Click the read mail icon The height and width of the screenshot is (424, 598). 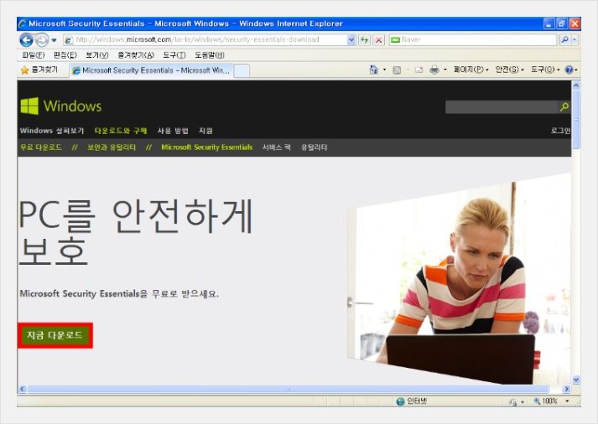pos(419,70)
